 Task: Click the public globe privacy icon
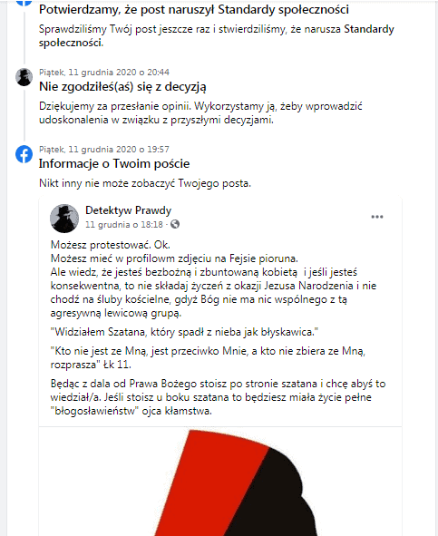click(x=175, y=224)
